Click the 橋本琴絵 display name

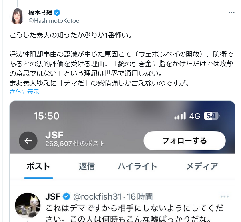click(x=40, y=13)
